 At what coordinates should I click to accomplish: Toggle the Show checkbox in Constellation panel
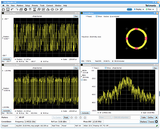point(96,16)
